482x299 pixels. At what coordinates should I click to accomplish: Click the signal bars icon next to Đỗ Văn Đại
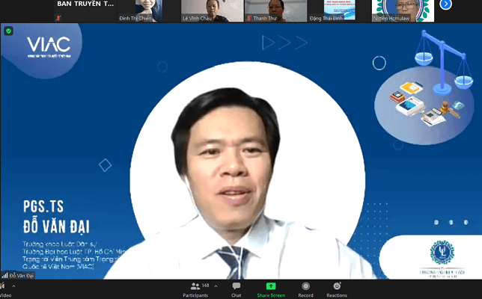[4, 275]
